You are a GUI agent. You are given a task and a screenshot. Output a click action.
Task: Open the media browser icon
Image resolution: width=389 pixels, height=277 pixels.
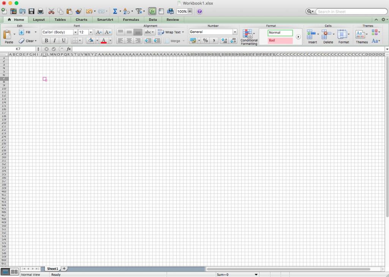tap(170, 11)
